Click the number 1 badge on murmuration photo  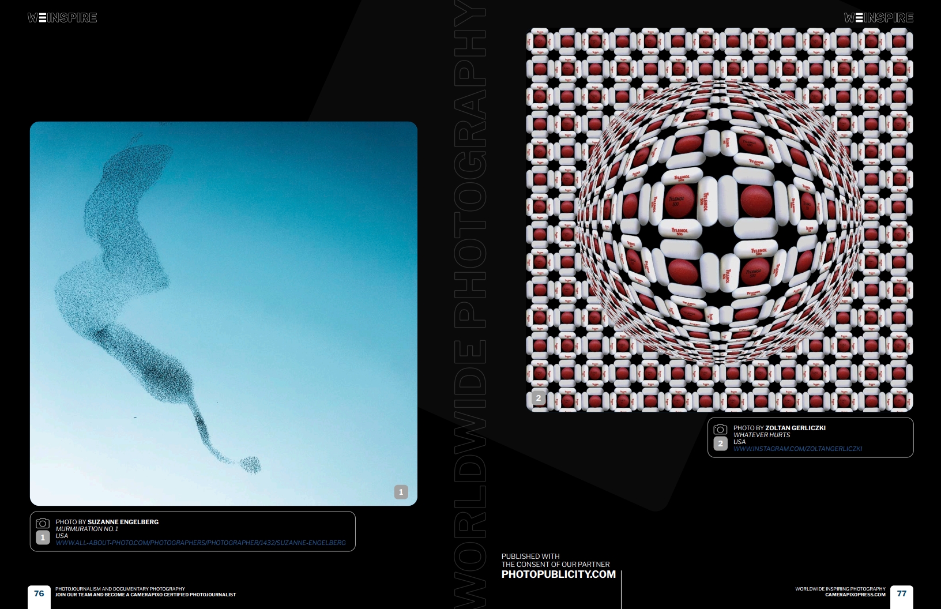(x=401, y=492)
